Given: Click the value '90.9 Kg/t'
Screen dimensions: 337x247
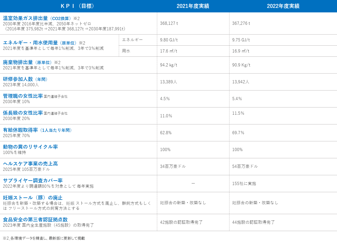Looking at the screenshot, I should 241,65.
